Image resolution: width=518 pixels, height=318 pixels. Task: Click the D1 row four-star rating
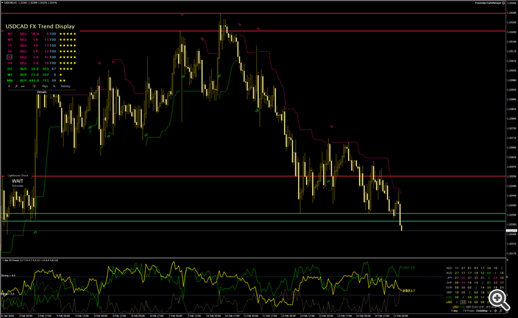click(66, 69)
